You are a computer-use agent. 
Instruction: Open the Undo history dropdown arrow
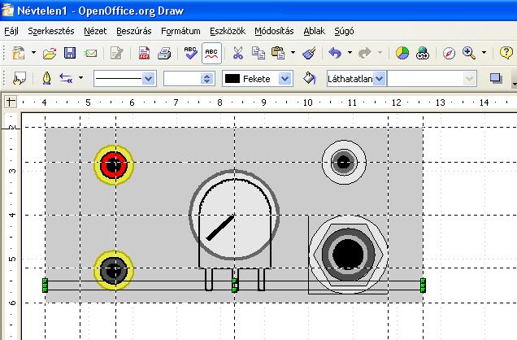[x=350, y=52]
